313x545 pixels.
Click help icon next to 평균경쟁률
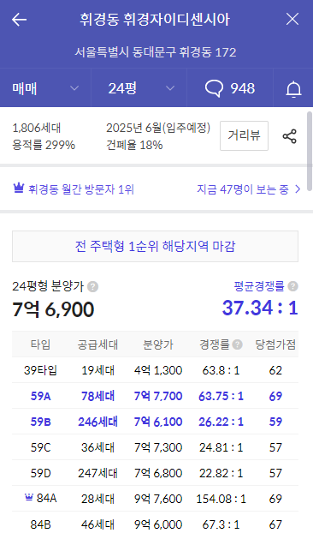pos(292,286)
